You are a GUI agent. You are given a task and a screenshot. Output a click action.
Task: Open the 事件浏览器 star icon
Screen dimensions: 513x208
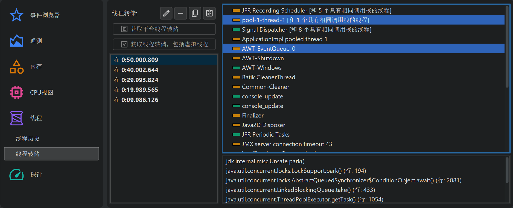(x=16, y=15)
